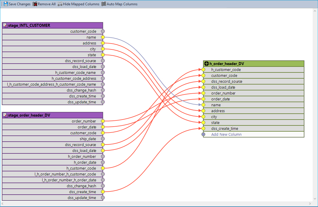Select the h_order_header_DV table header

tap(254, 64)
